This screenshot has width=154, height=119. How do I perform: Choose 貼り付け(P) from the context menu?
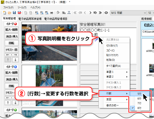point(112,55)
